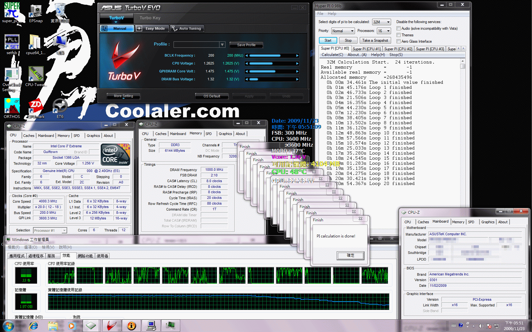The image size is (532, 332).
Task: Toggle Aero Glass Interface checkbox
Action: coord(398,41)
